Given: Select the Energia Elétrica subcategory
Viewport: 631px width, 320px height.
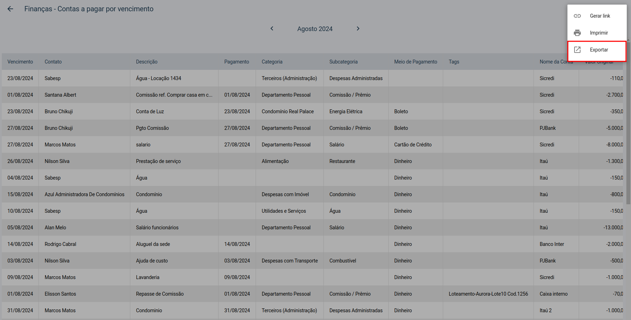Looking at the screenshot, I should (346, 111).
